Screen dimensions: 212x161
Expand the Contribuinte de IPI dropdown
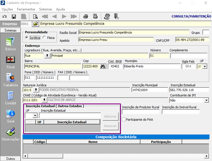(x=206, y=100)
